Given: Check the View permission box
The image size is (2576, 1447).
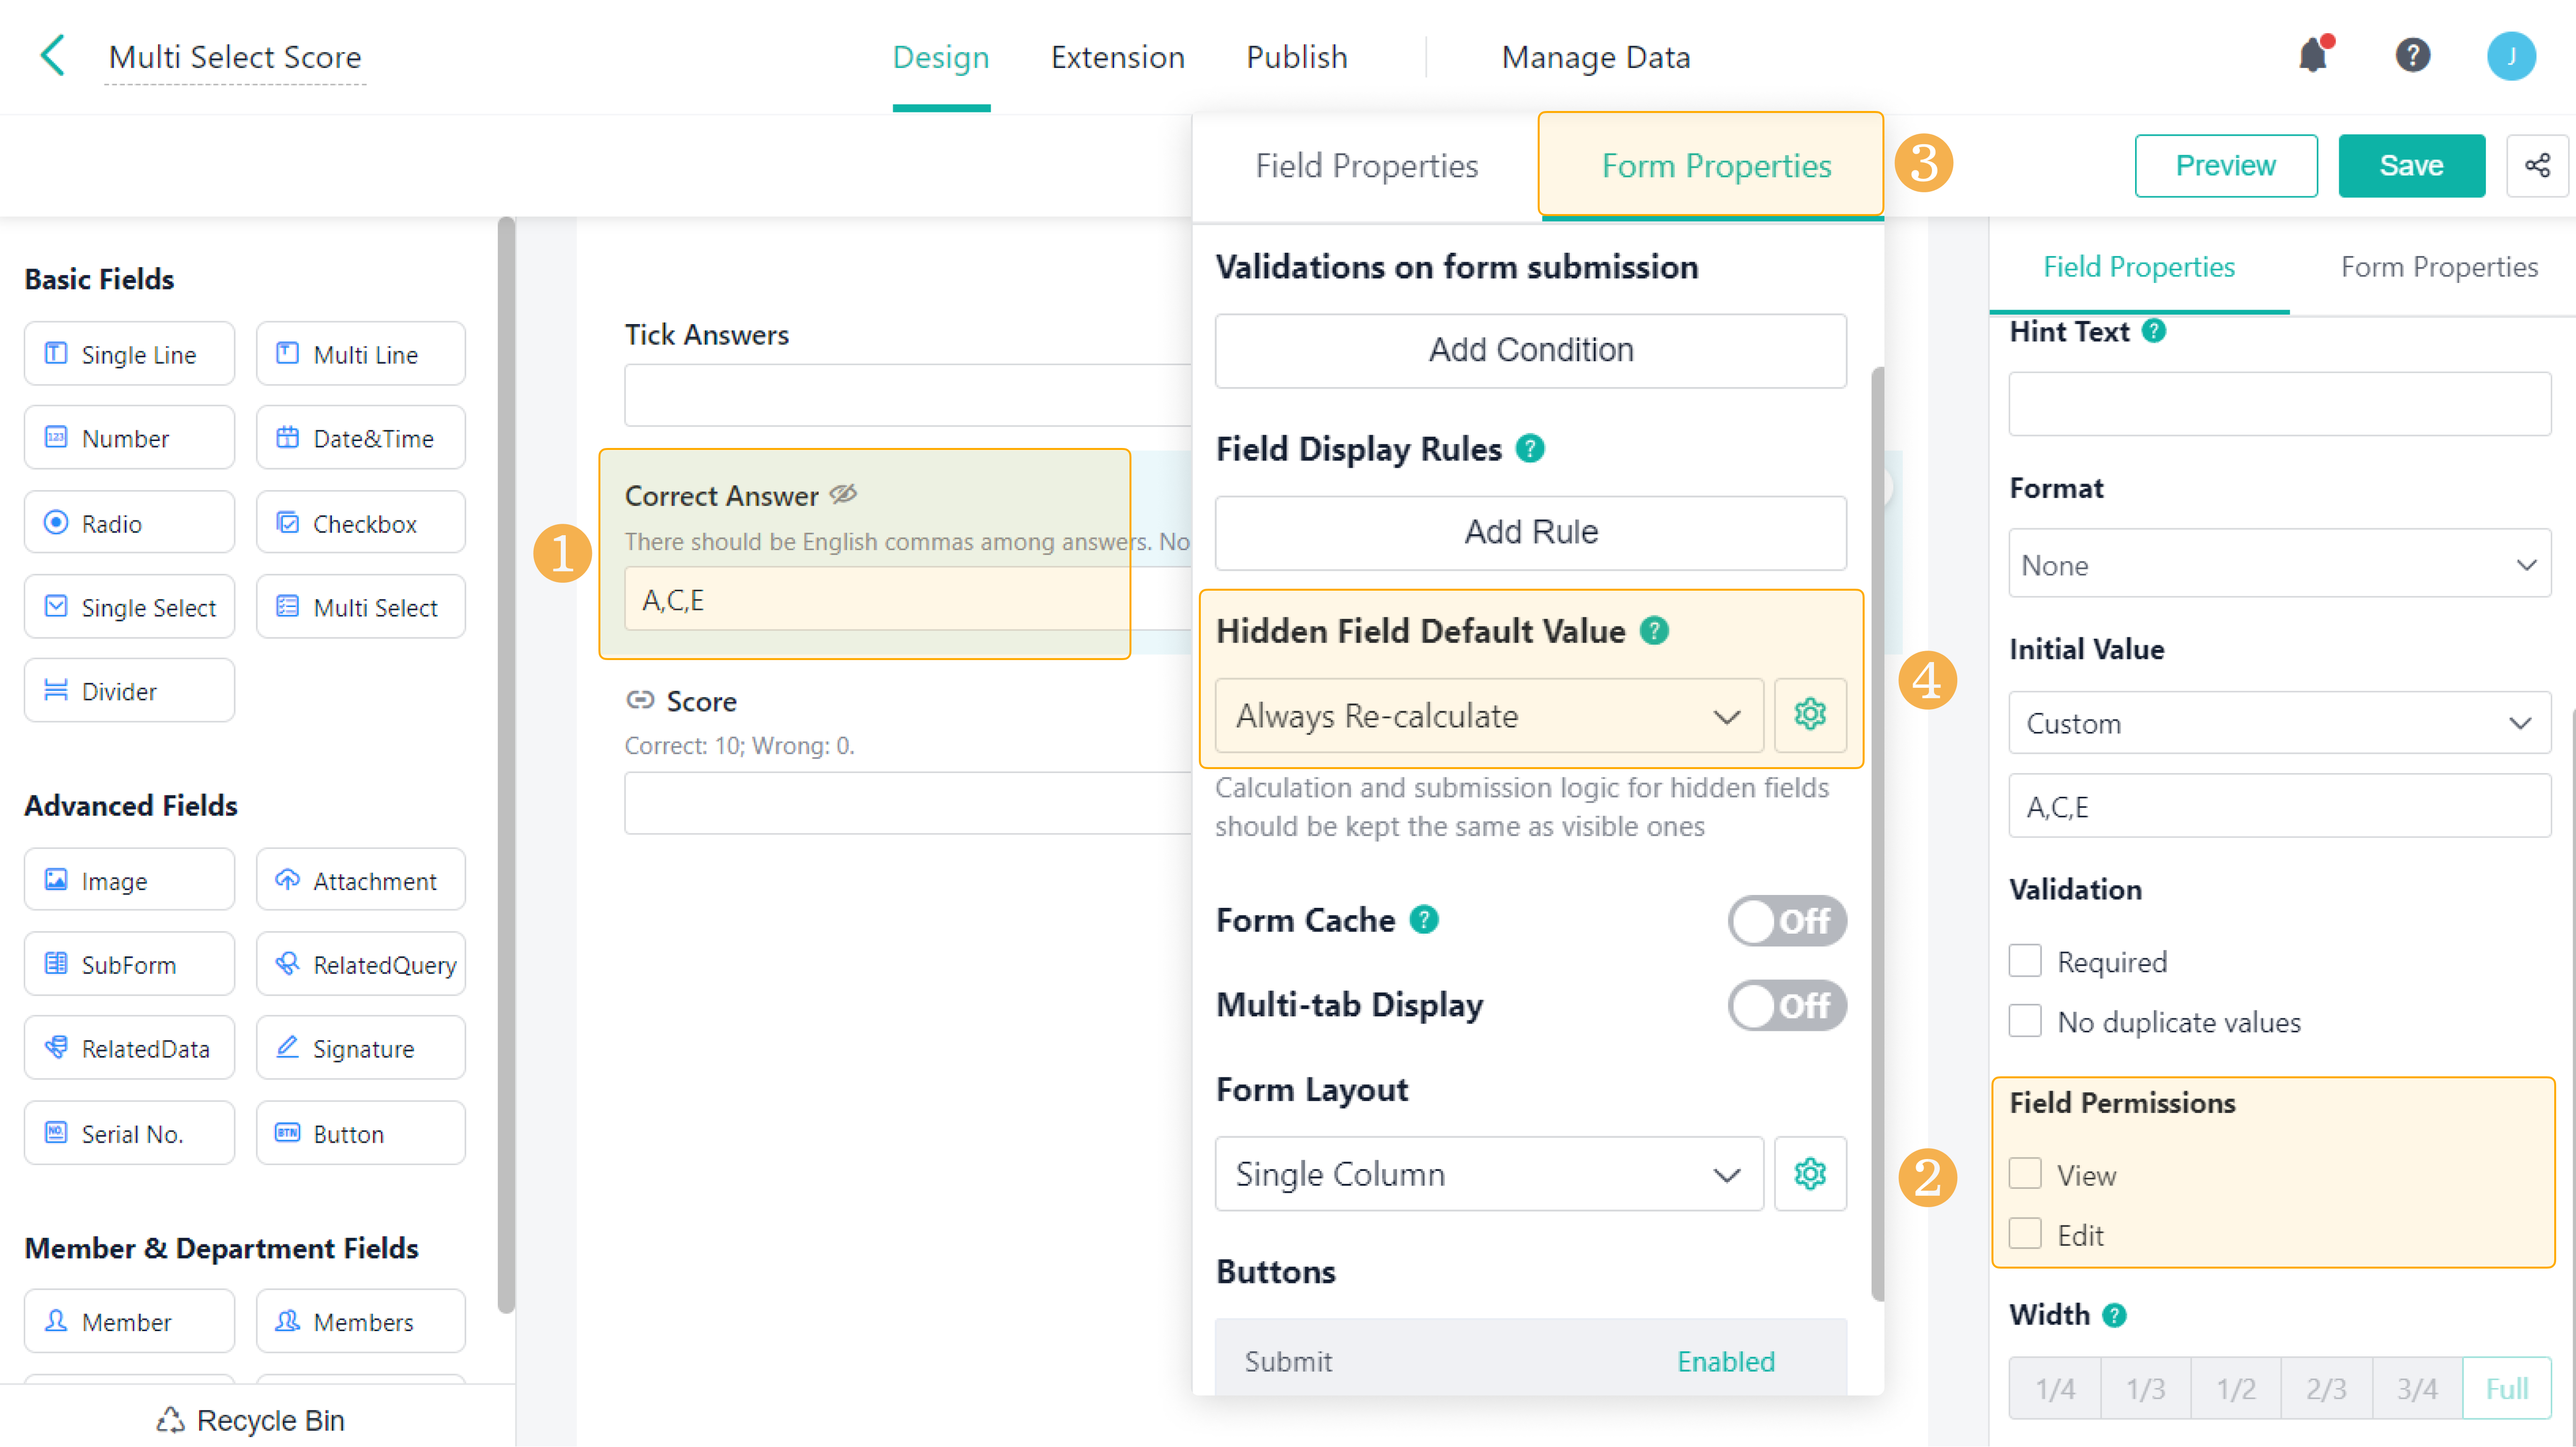Looking at the screenshot, I should tap(2025, 1174).
